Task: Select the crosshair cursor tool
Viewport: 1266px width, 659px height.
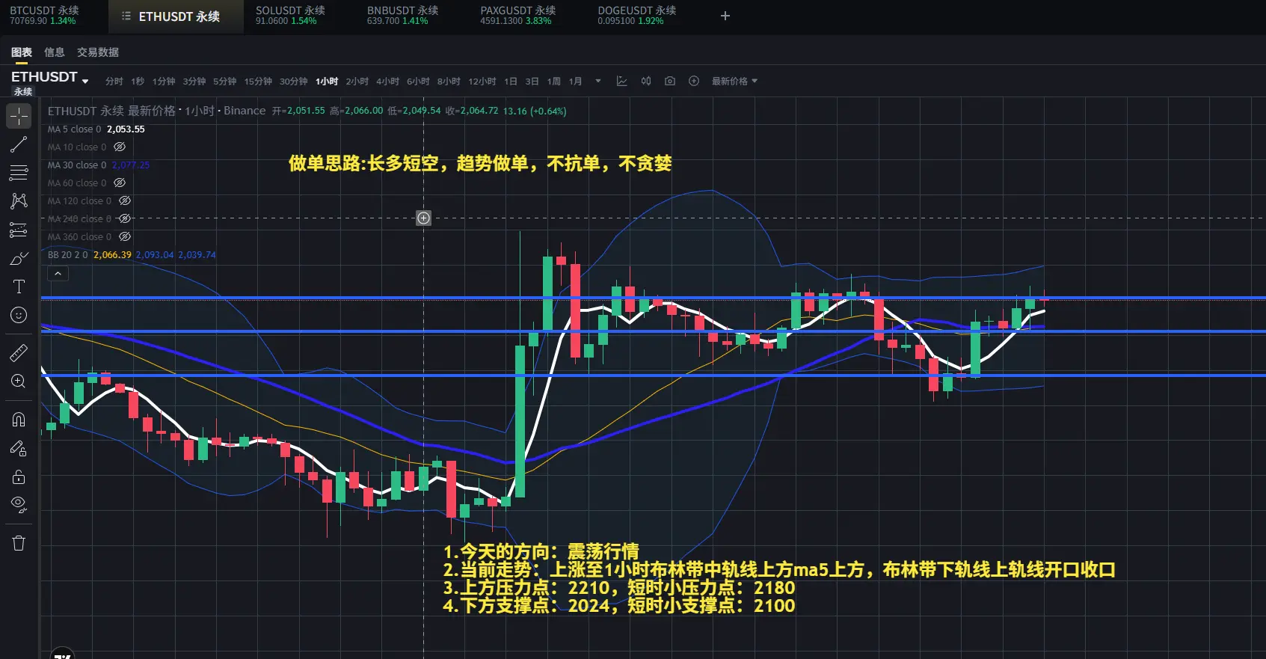Action: point(19,116)
